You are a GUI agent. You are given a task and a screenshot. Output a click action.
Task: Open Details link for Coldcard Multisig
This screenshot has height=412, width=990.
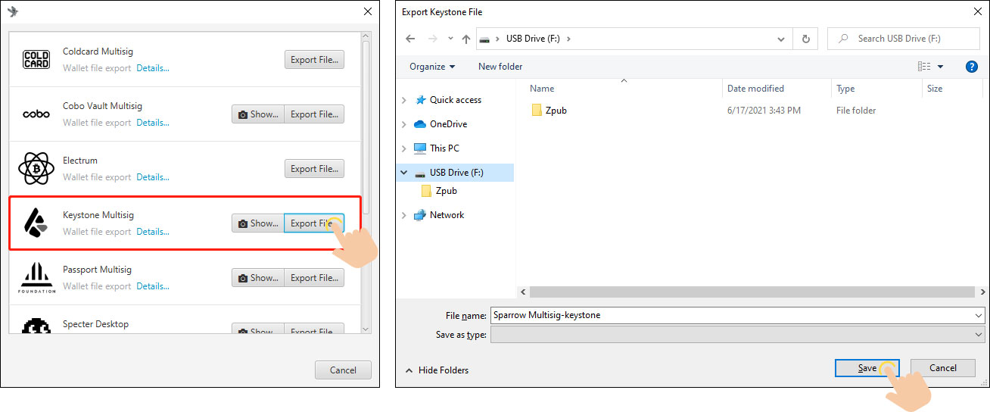(x=153, y=68)
